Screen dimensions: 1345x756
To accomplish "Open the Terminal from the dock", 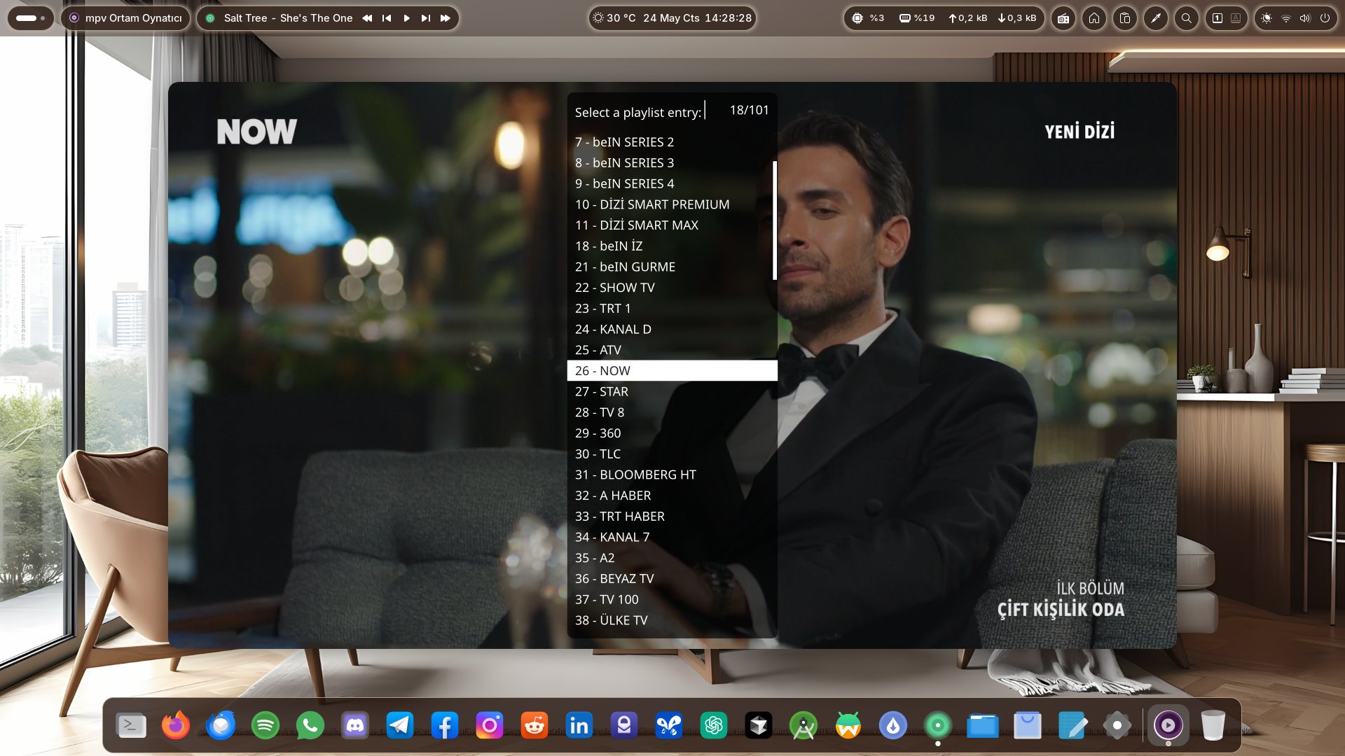I will tap(131, 725).
